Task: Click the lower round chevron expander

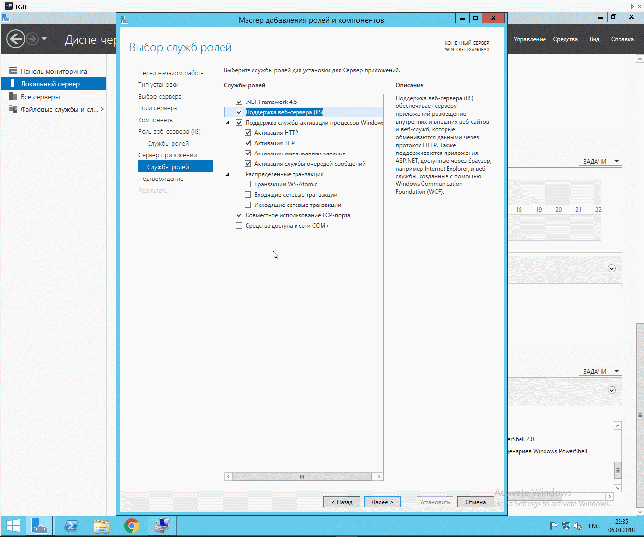Action: pyautogui.click(x=612, y=390)
